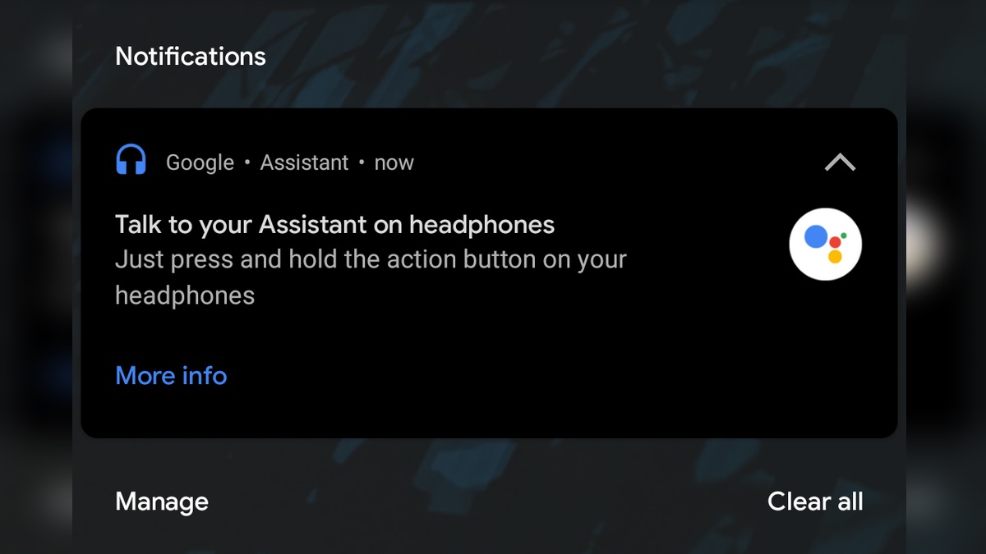This screenshot has width=986, height=554.
Task: Tap the blue headphones notification icon
Action: (x=131, y=161)
